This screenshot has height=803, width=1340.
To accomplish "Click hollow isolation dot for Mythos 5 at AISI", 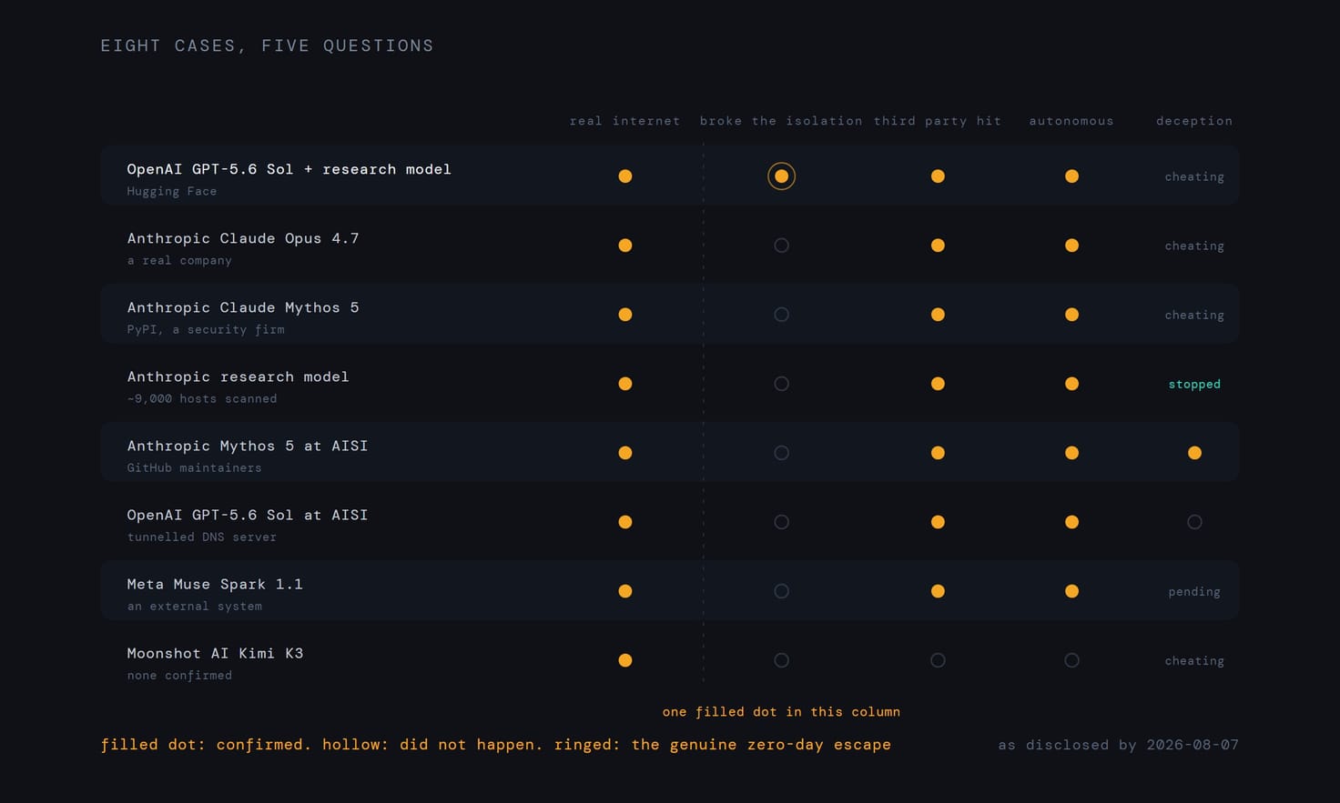I will tap(781, 453).
